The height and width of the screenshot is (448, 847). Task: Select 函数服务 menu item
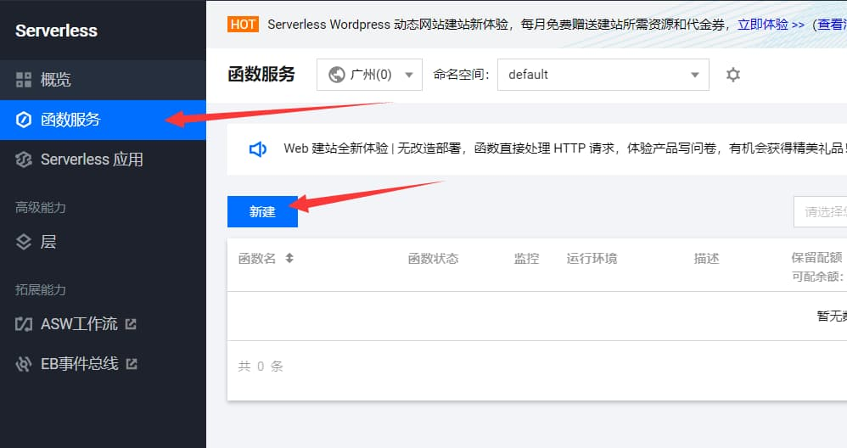[x=103, y=120]
